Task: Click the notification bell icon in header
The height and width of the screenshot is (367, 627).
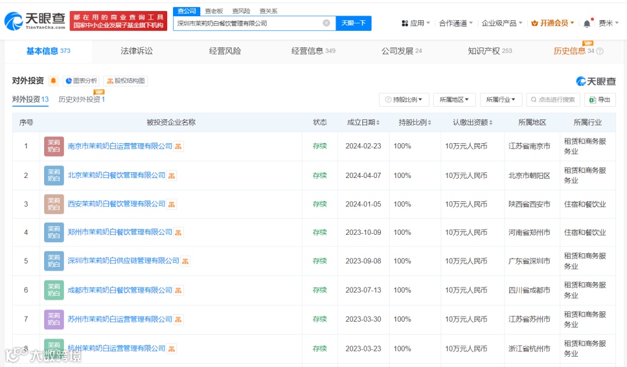Action: pyautogui.click(x=586, y=24)
